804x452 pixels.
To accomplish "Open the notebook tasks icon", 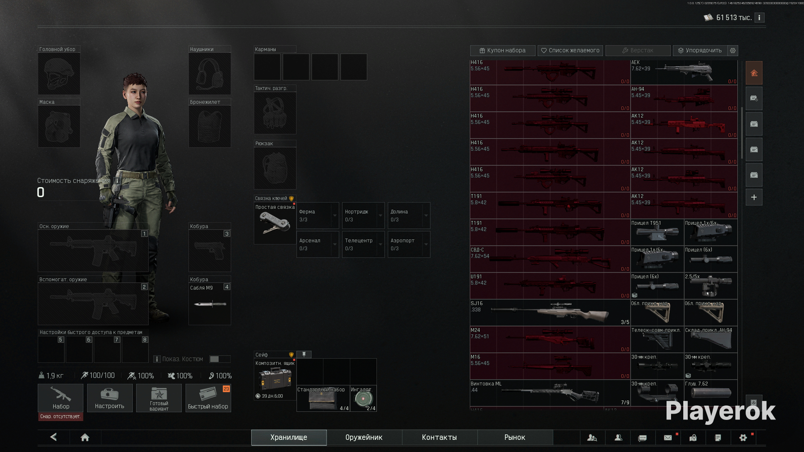I will click(x=718, y=438).
